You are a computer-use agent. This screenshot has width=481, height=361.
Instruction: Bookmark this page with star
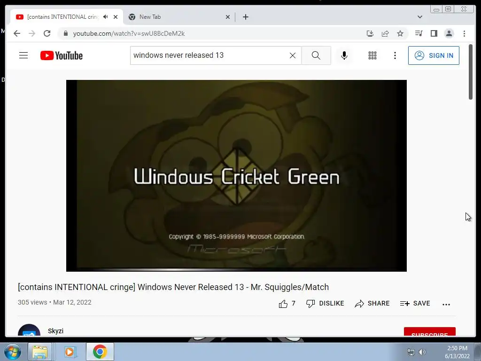(x=400, y=33)
